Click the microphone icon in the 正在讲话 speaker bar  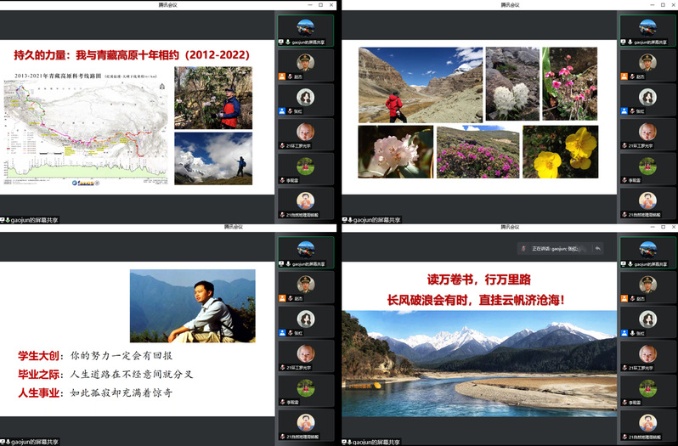(x=526, y=248)
